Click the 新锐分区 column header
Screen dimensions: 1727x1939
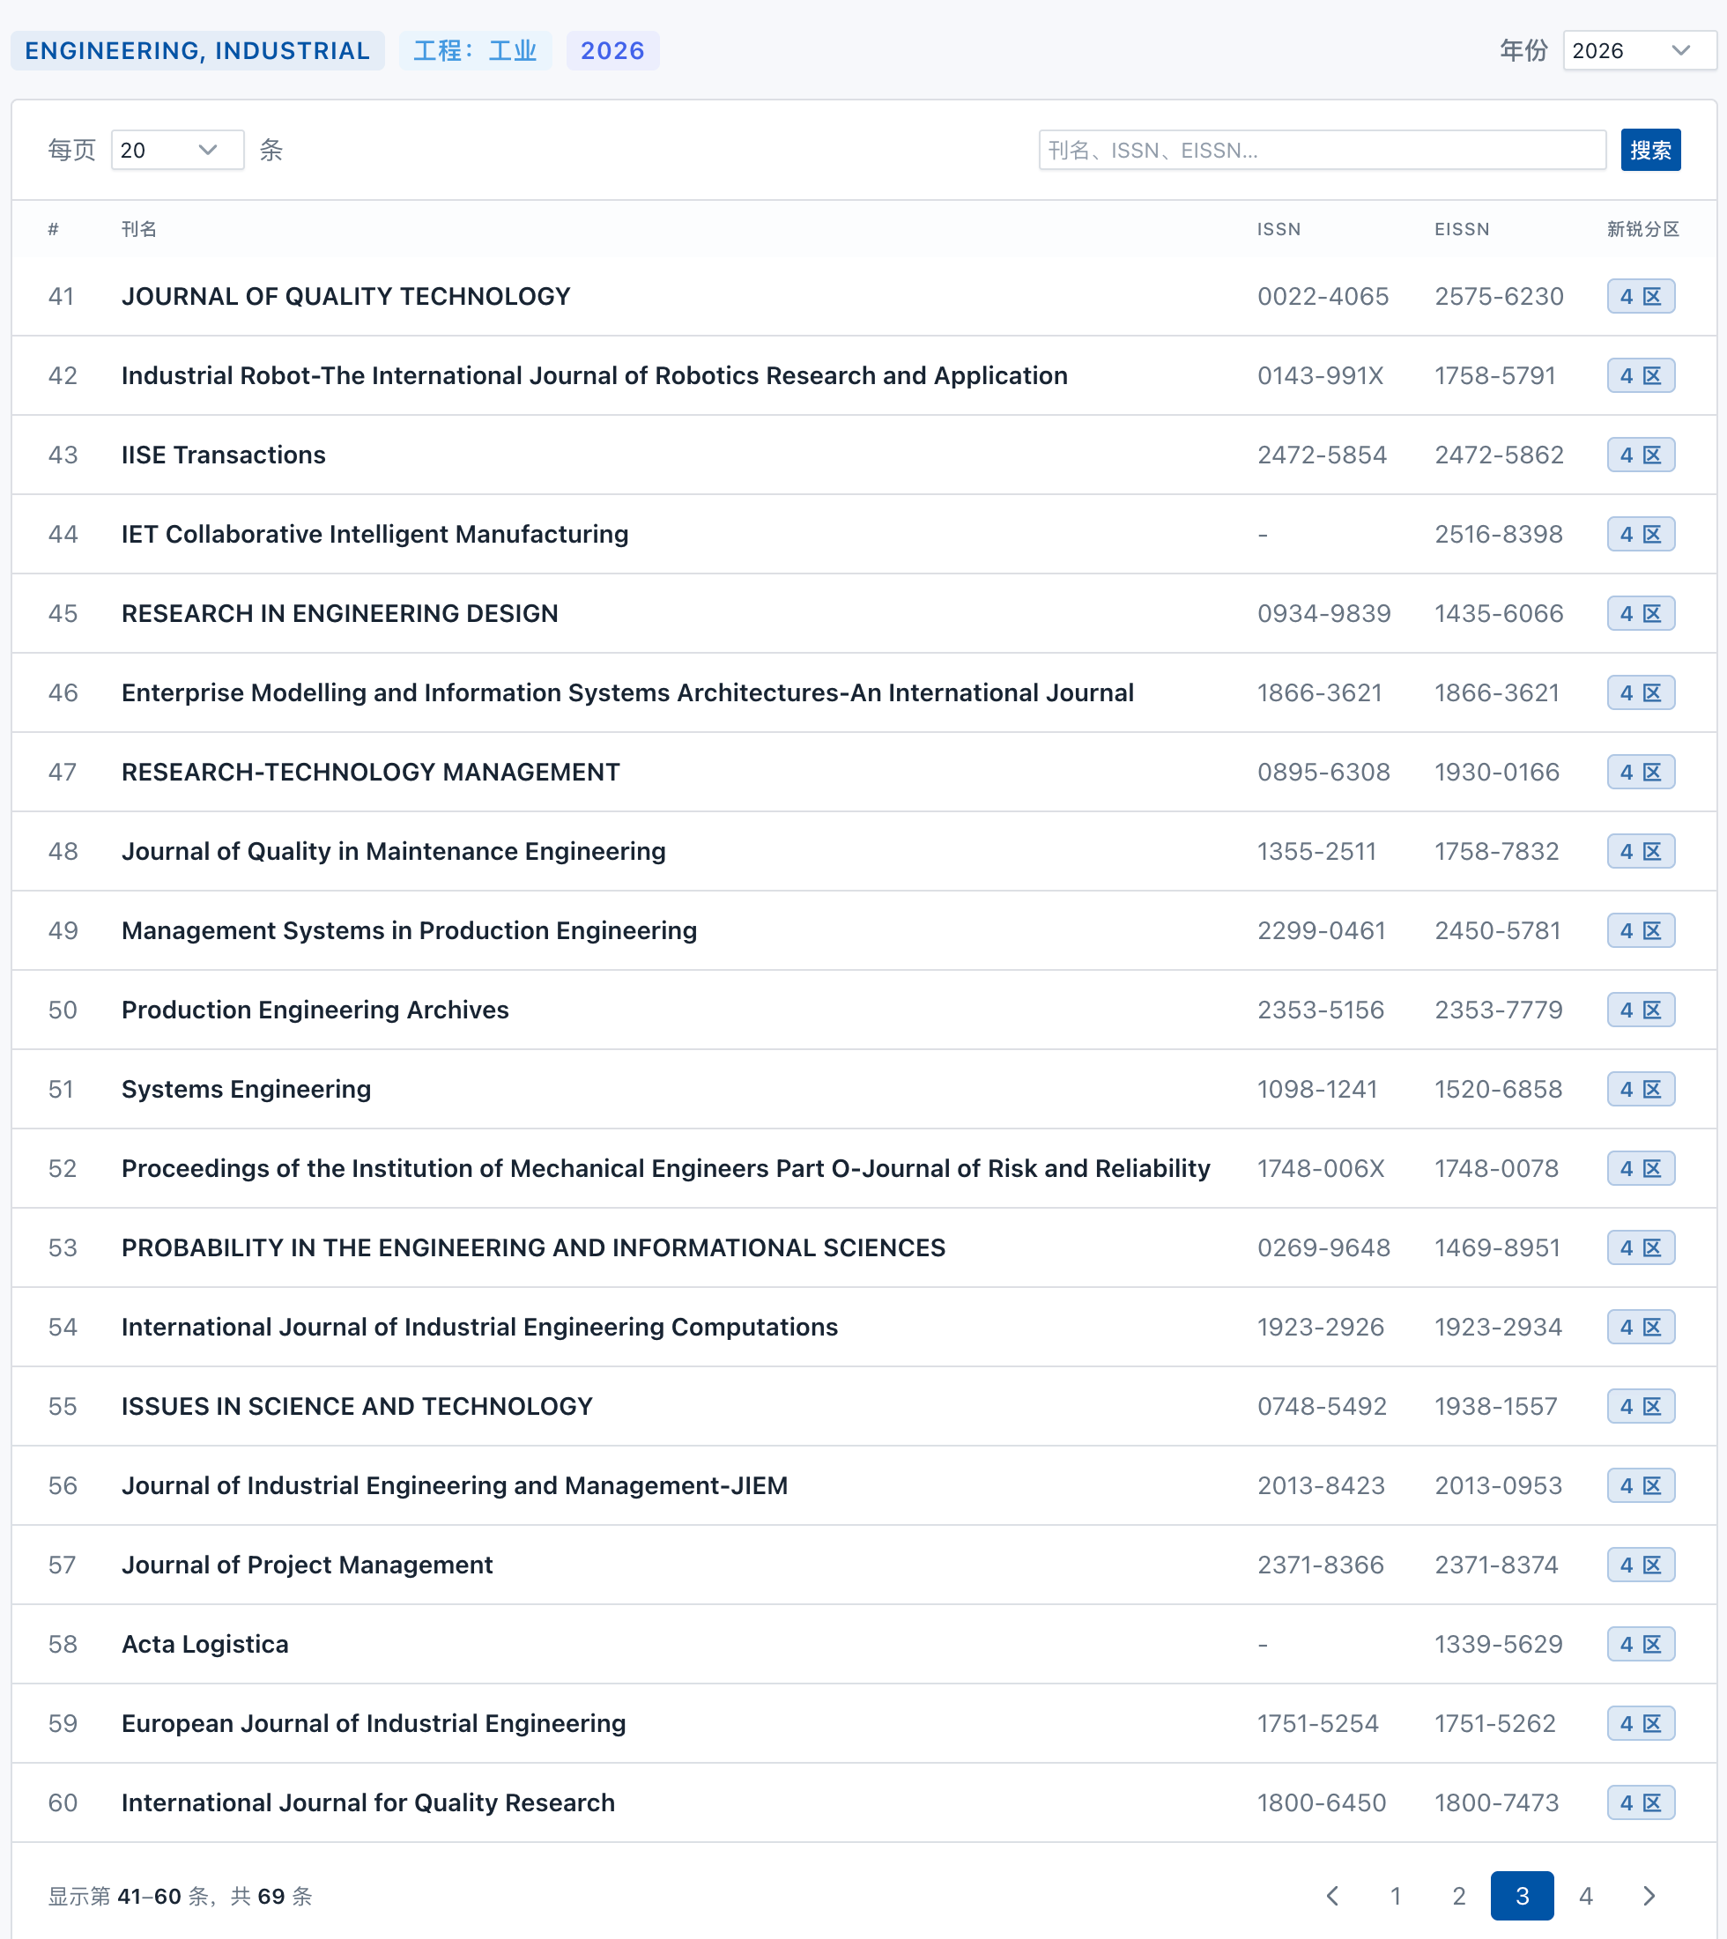tap(1643, 229)
